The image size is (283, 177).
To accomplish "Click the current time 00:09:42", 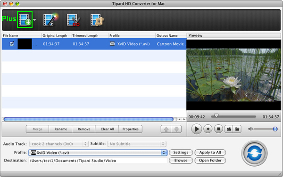I will coord(197,117).
